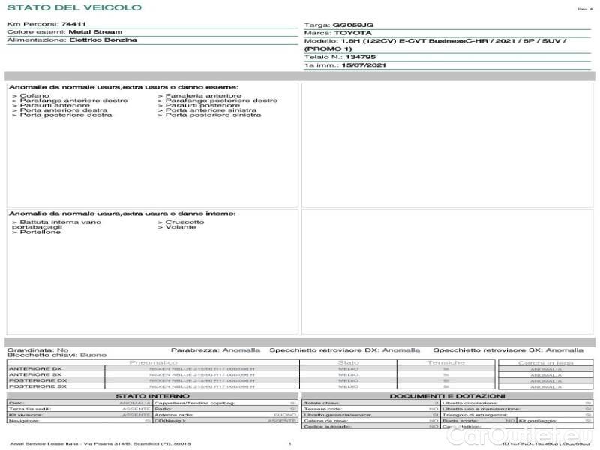The width and height of the screenshot is (600, 450).
Task: Select the 'Paraurti anteriore' entry
Action: [51, 105]
